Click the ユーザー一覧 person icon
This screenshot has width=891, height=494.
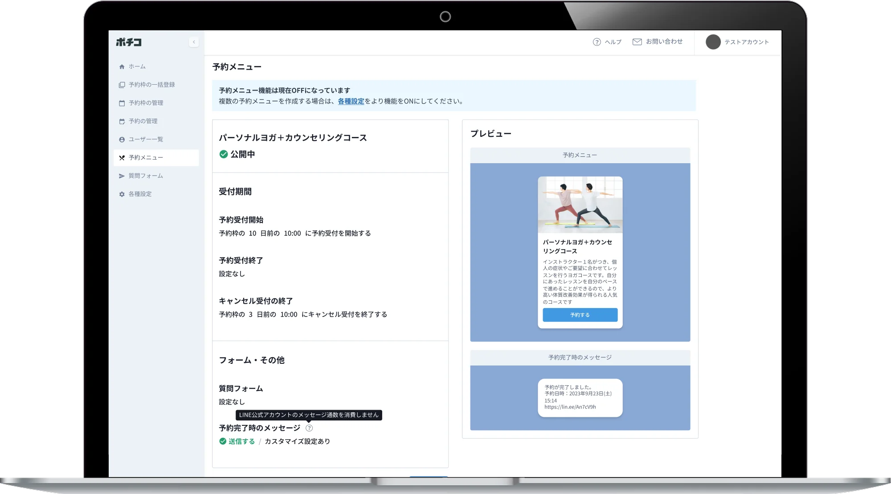pyautogui.click(x=122, y=140)
